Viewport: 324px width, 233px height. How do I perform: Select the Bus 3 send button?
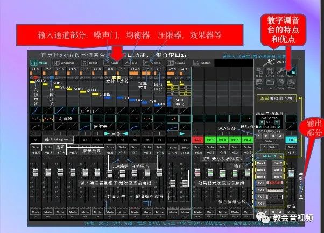(261, 170)
